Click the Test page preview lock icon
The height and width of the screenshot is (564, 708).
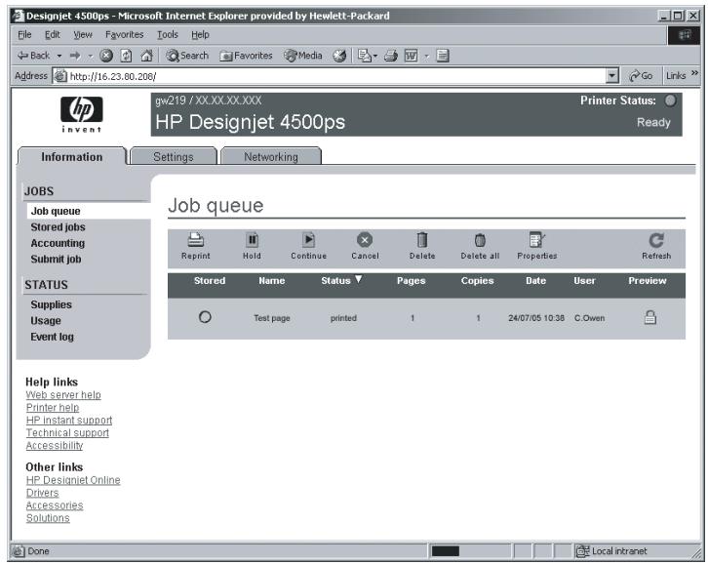pos(649,317)
